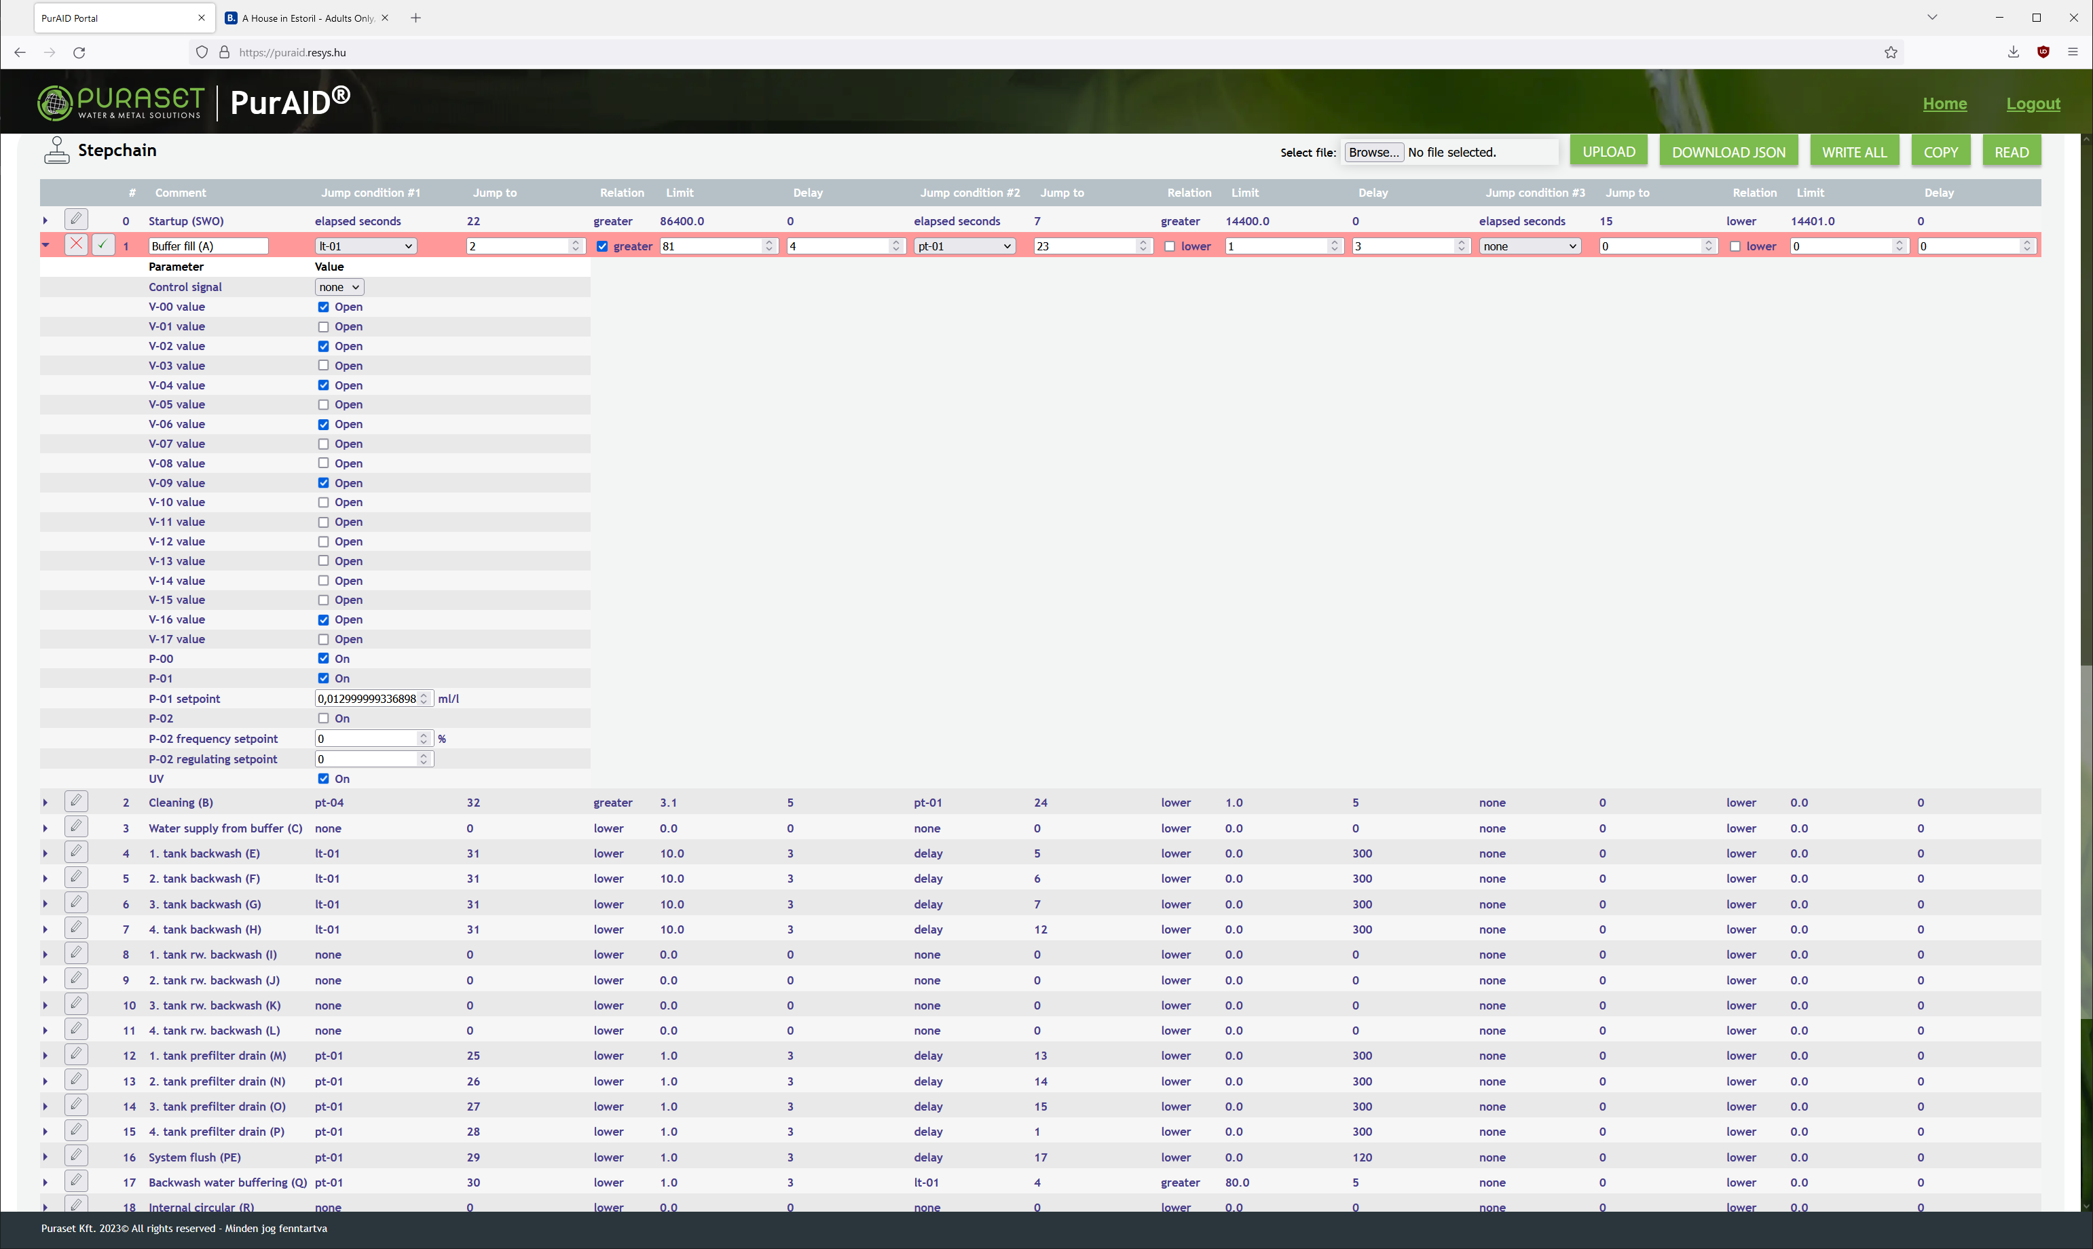This screenshot has width=2093, height=1249.
Task: Edit System flush (PE) step
Action: click(76, 1155)
